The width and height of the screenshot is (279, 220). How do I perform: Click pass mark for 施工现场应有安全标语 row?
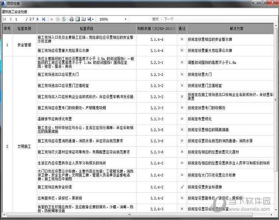182,187
